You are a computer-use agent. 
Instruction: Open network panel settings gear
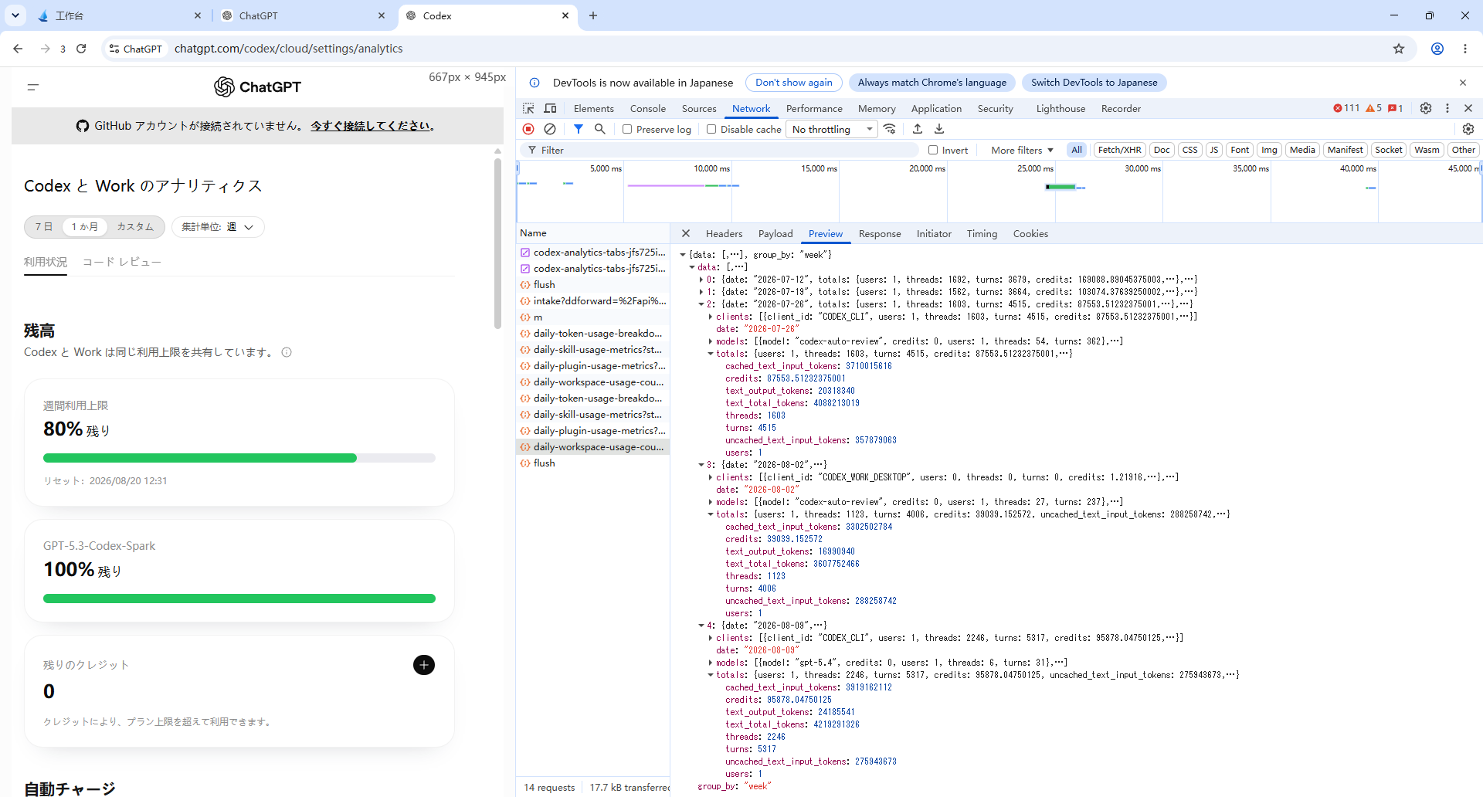1468,129
